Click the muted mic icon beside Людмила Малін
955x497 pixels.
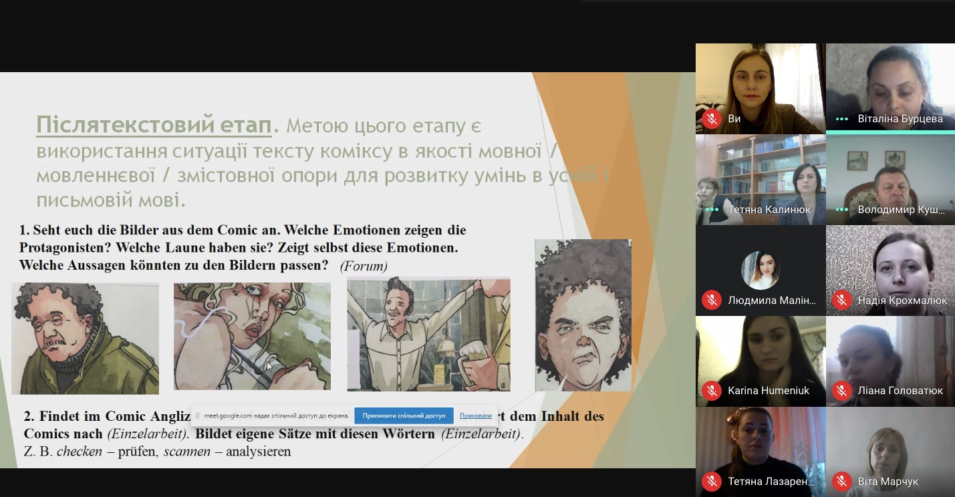pos(712,301)
